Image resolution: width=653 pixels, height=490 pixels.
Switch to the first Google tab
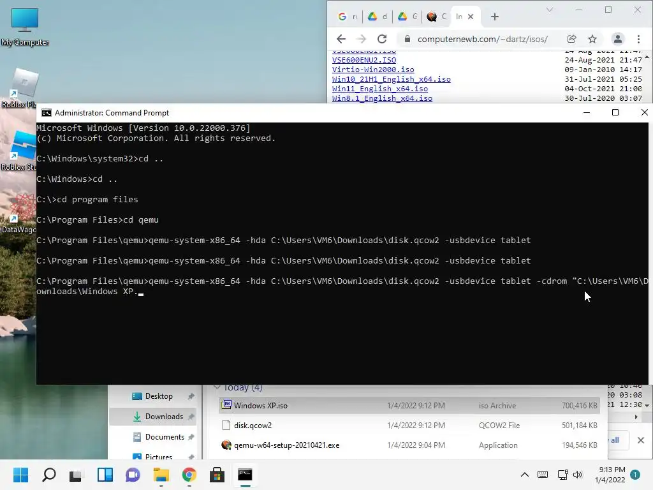348,17
